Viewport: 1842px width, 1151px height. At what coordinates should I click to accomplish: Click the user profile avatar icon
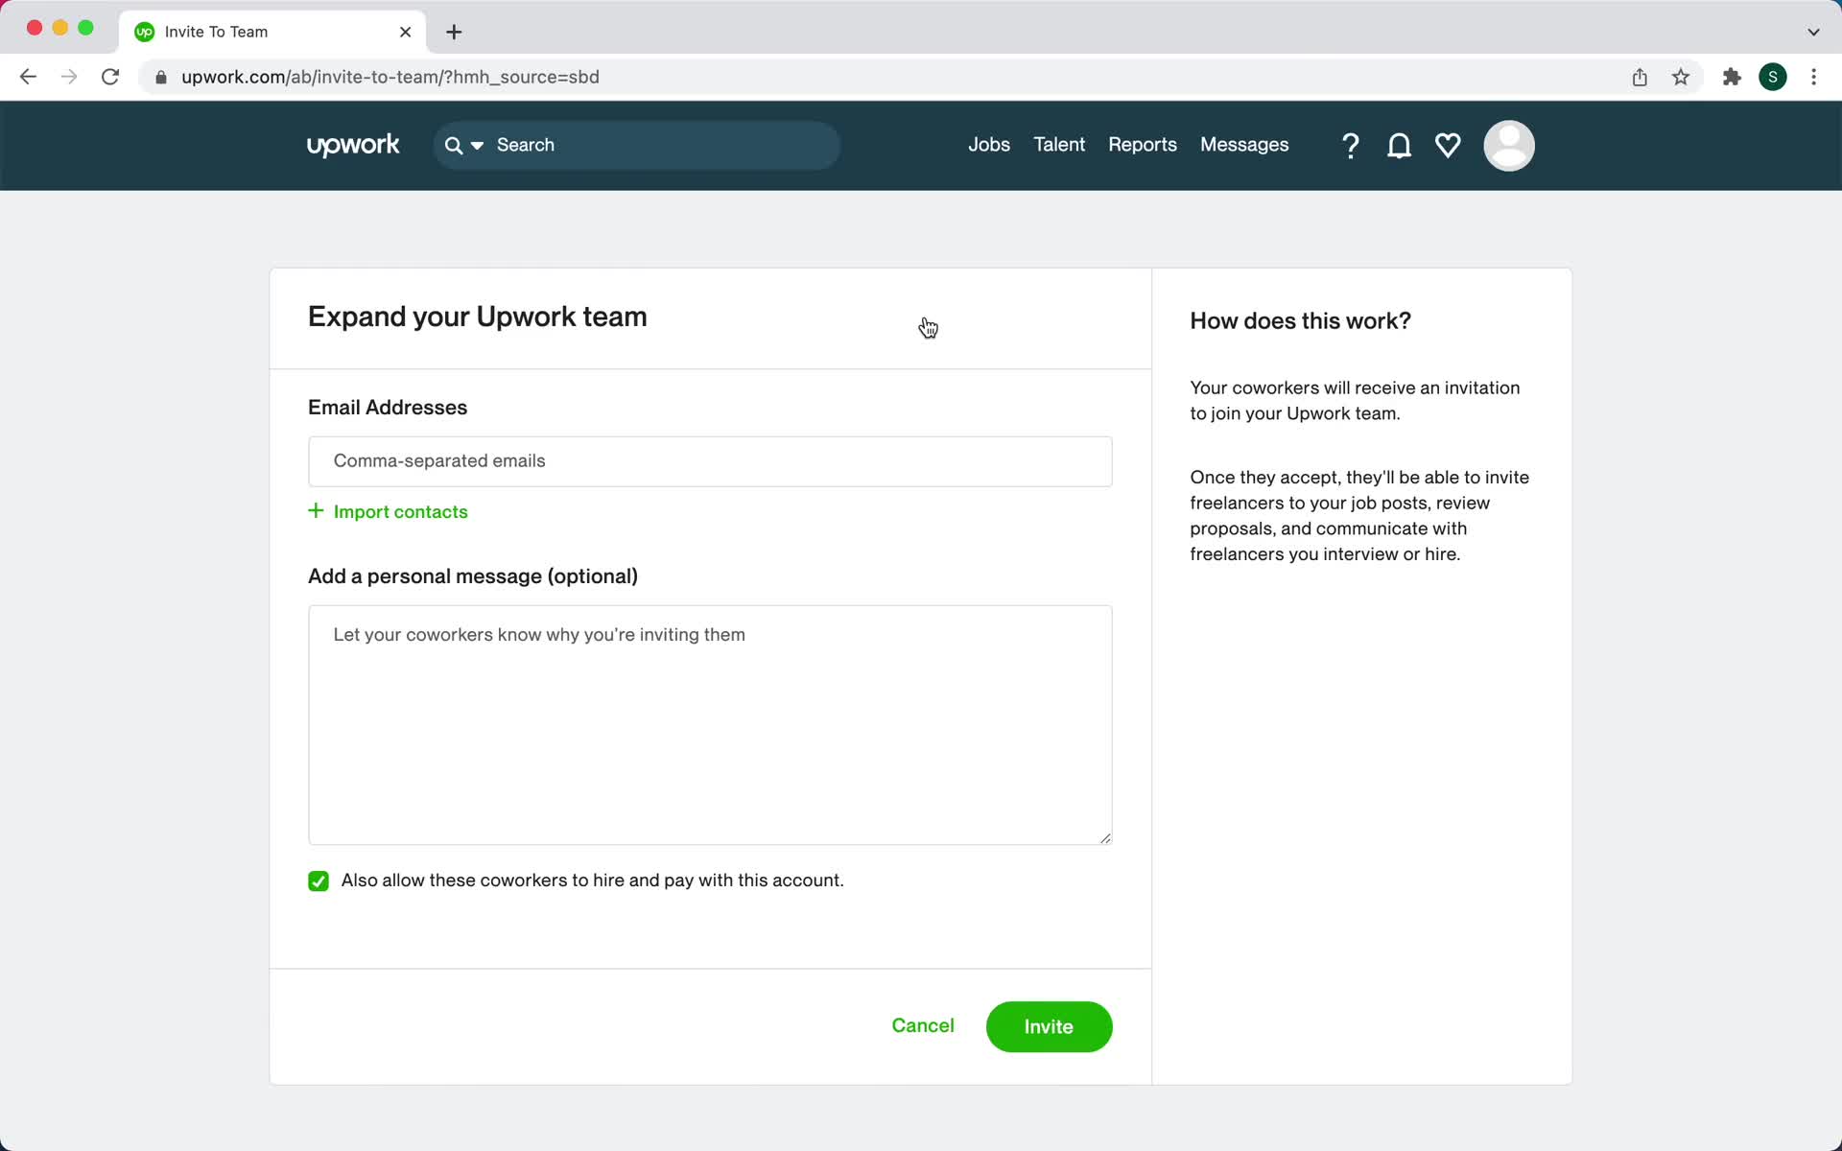[1509, 145]
